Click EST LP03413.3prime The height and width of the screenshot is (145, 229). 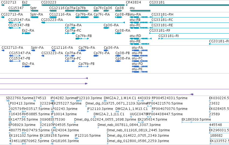[x=9, y=106]
